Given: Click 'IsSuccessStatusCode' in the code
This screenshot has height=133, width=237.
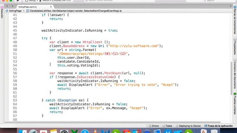Looking at the screenshot, I should pyautogui.click(x=96, y=77).
